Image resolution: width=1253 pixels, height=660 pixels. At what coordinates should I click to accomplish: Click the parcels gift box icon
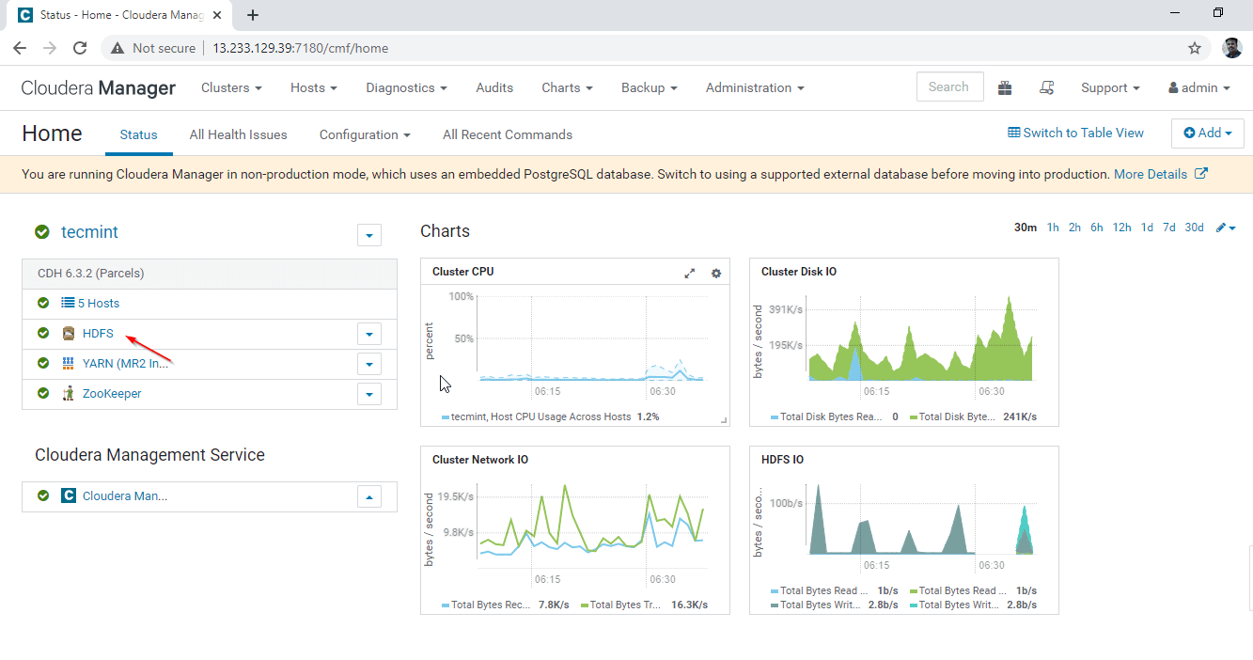pyautogui.click(x=1005, y=87)
